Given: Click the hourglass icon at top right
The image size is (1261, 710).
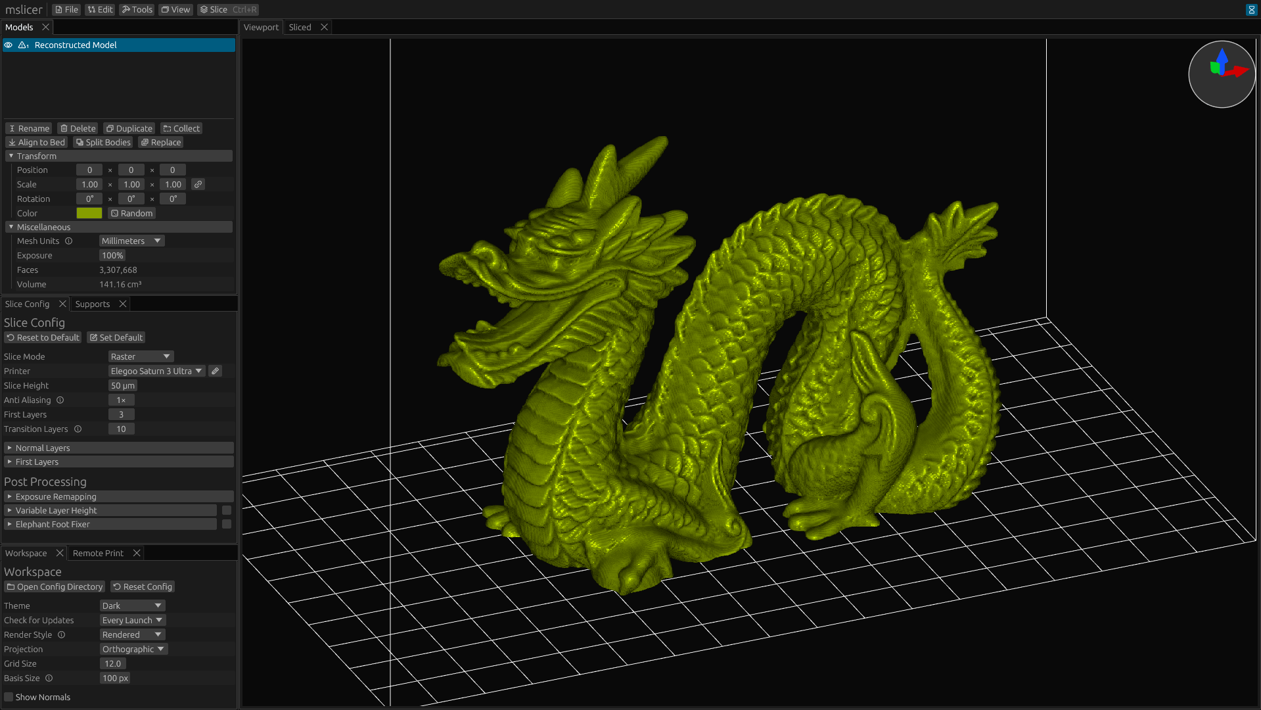Looking at the screenshot, I should [x=1251, y=10].
